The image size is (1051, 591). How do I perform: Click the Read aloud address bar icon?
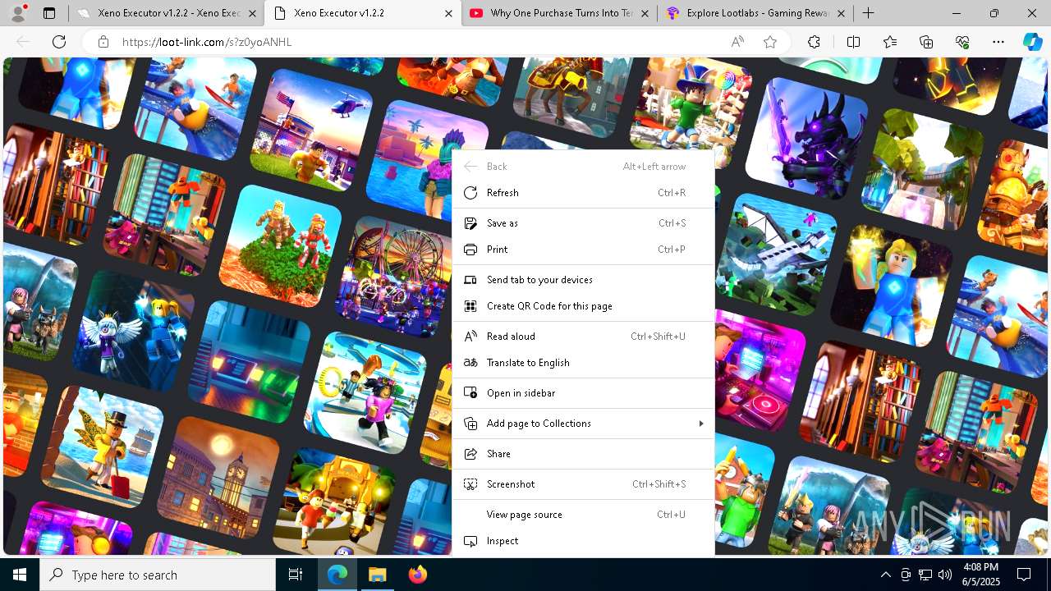(x=737, y=42)
